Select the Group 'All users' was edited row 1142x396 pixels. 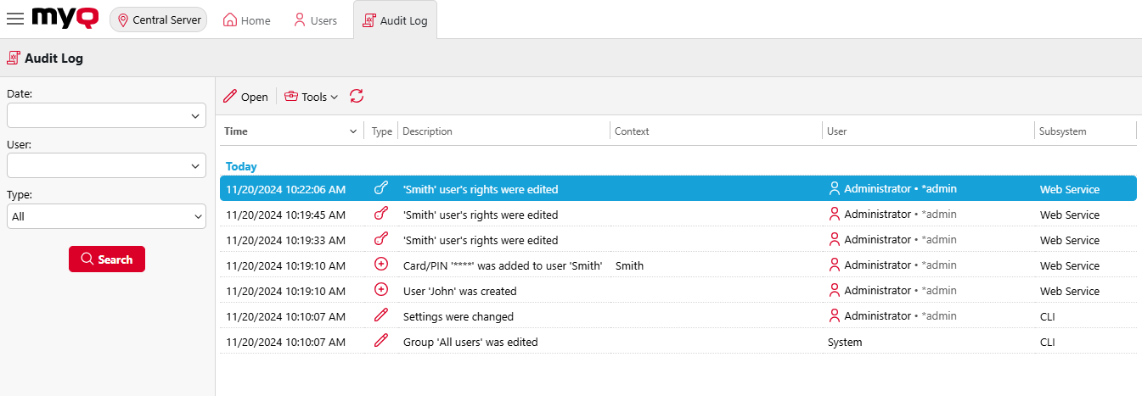point(470,342)
